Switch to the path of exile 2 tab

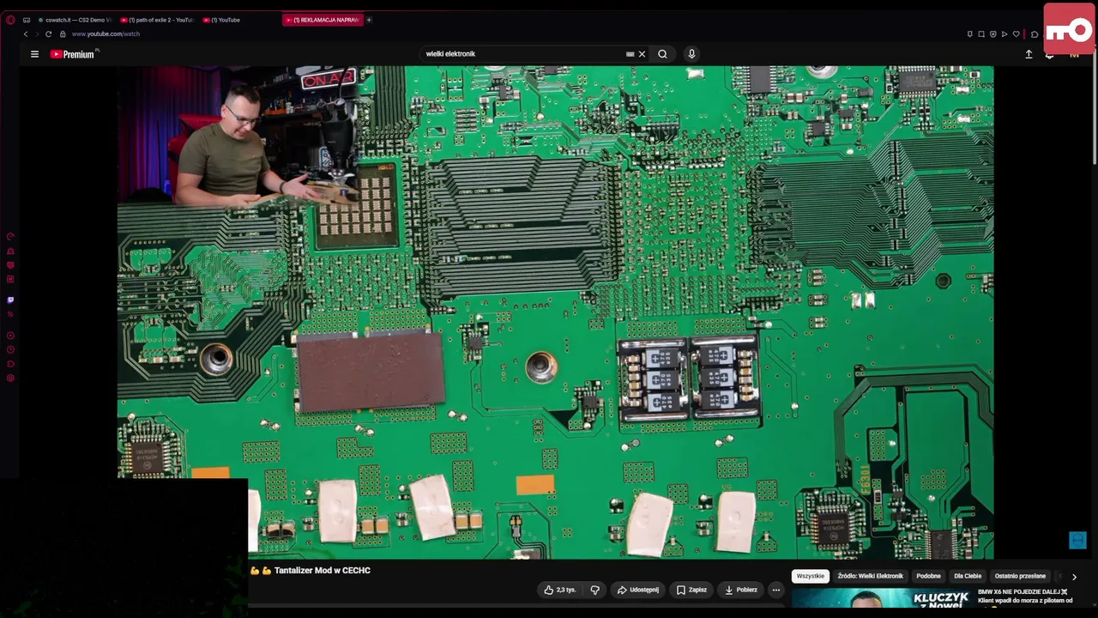tap(158, 20)
